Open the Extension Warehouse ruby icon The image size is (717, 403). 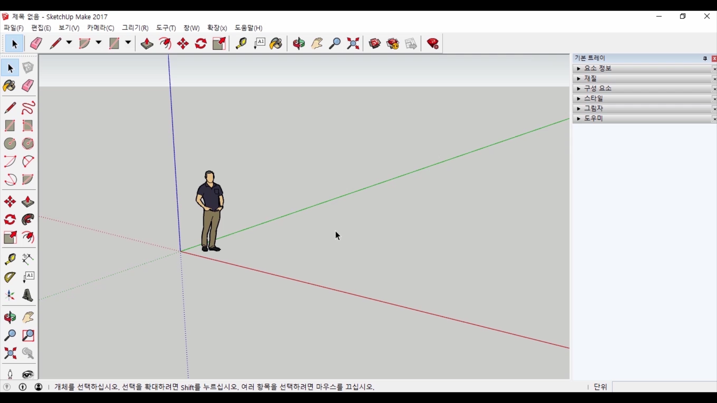pyautogui.click(x=433, y=44)
